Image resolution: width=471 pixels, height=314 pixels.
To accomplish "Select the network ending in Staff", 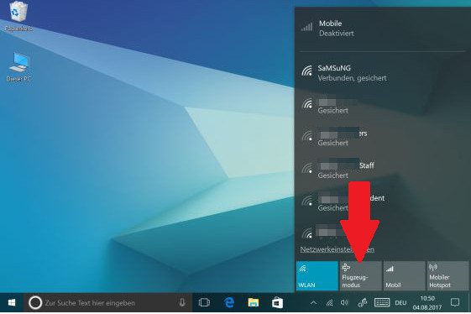I will (382, 170).
